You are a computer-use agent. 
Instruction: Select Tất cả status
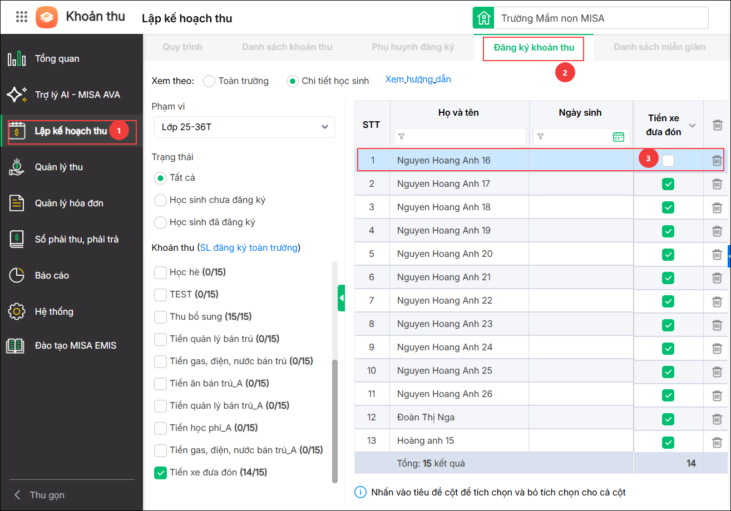click(x=160, y=178)
